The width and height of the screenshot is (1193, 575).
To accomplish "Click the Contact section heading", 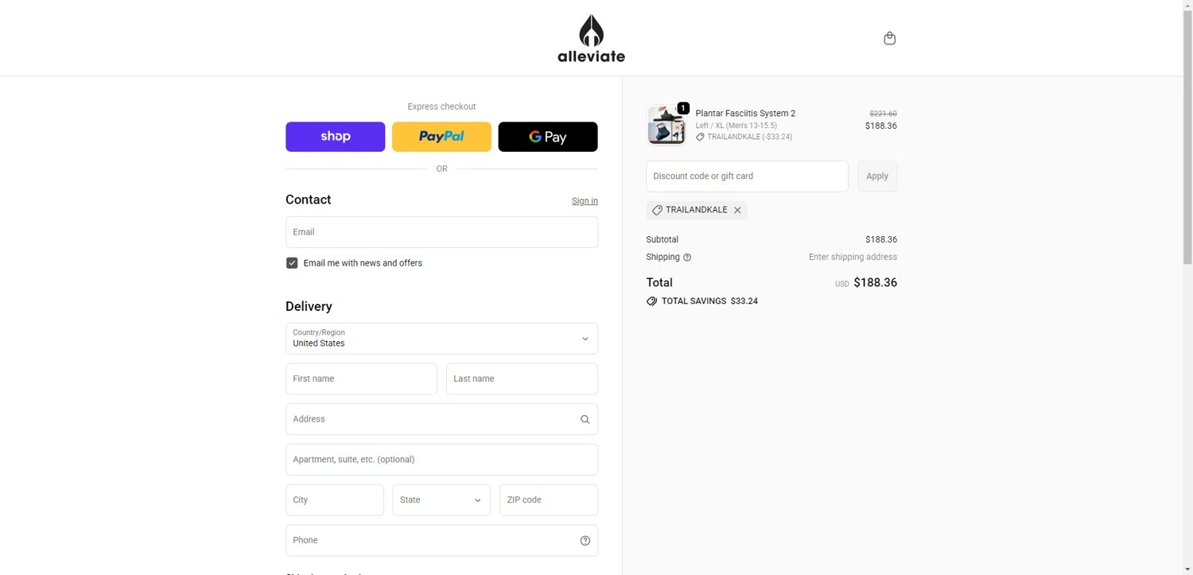I will (x=308, y=200).
